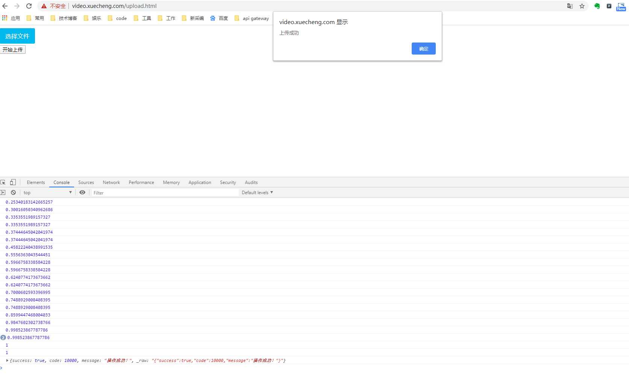Click 'code: 10000' in the logged object

click(x=63, y=360)
